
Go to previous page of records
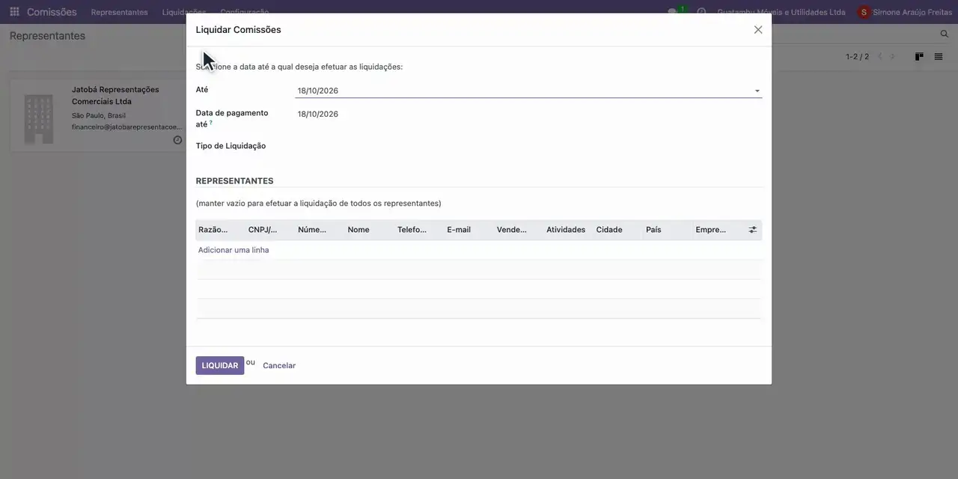880,57
